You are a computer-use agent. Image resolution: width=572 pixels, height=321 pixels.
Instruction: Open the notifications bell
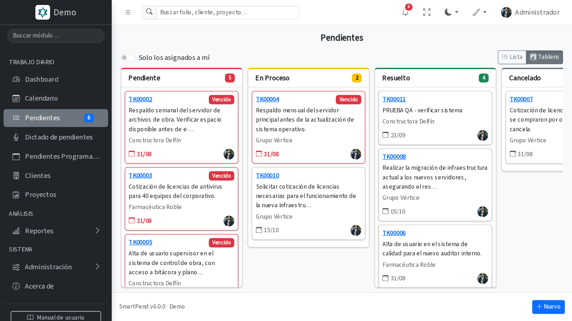(405, 12)
